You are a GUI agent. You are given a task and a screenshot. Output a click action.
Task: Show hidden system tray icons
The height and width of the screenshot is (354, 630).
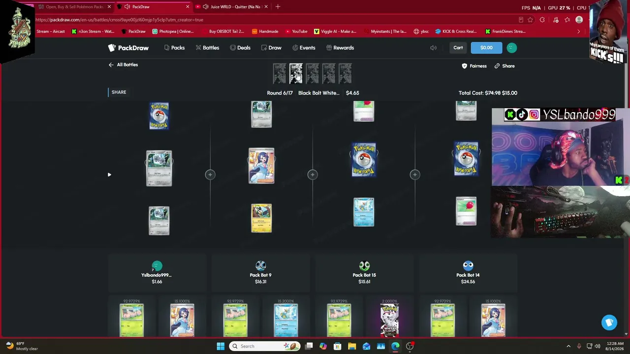click(x=568, y=346)
